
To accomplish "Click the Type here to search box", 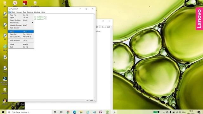I will point(29,112).
